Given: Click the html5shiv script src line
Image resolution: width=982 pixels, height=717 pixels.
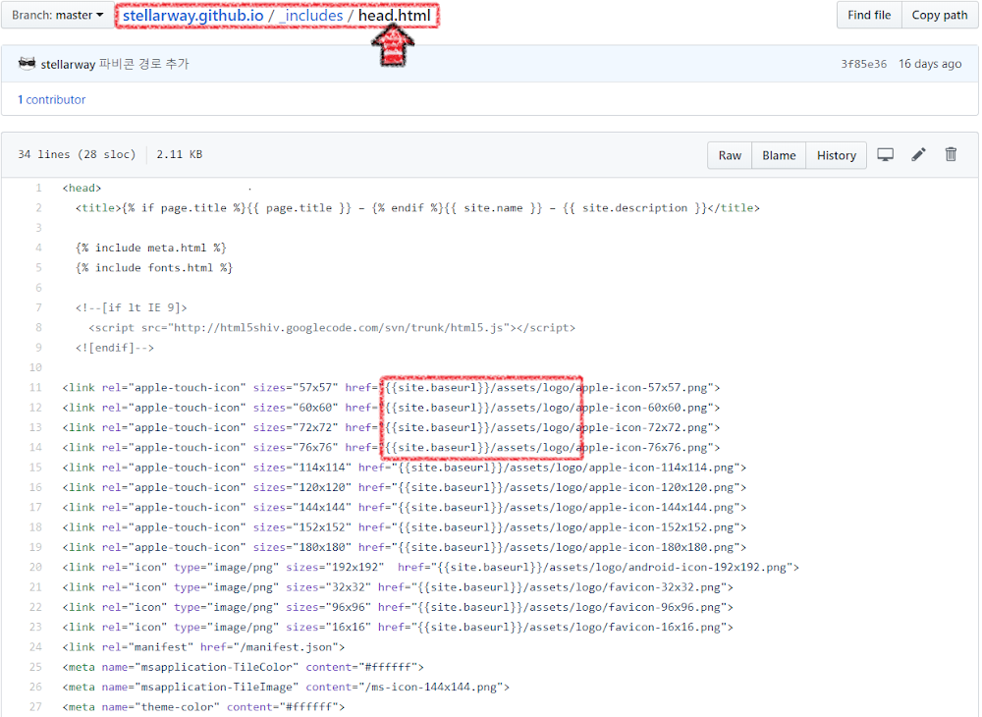Looking at the screenshot, I should [332, 327].
